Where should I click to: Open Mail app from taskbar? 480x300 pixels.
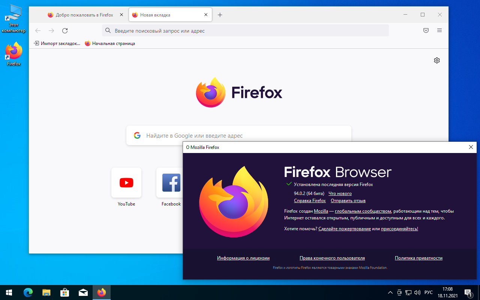[x=83, y=292]
